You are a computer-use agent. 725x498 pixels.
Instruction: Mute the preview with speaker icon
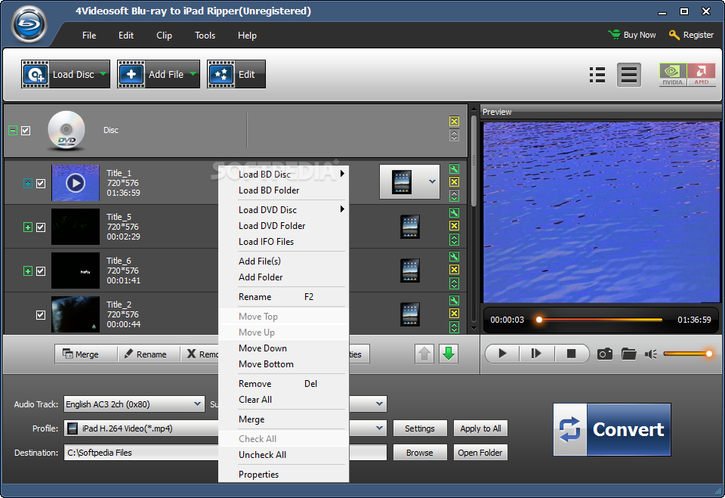(651, 354)
